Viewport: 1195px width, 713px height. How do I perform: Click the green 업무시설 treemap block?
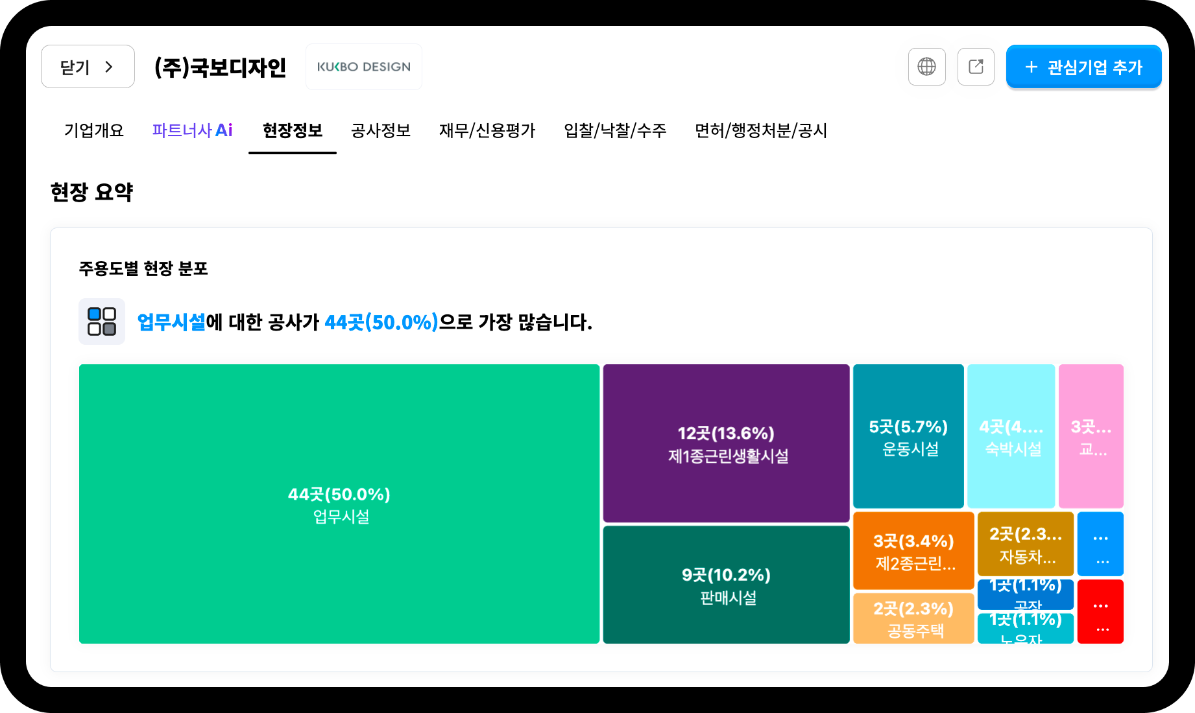[339, 504]
